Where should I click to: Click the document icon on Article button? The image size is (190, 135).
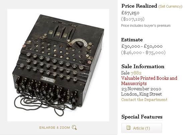click(x=128, y=128)
